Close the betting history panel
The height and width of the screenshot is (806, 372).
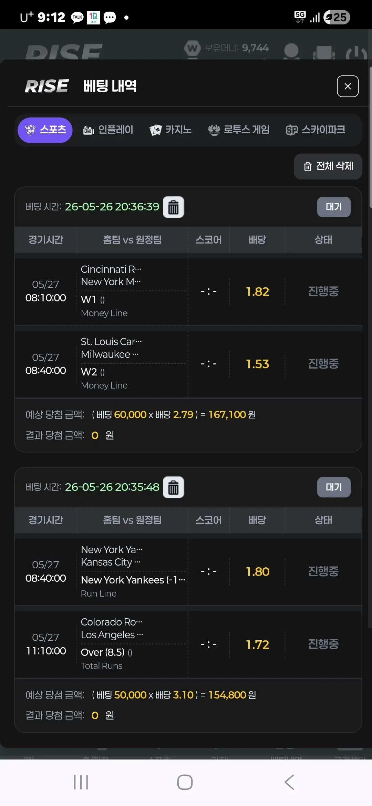click(x=348, y=86)
